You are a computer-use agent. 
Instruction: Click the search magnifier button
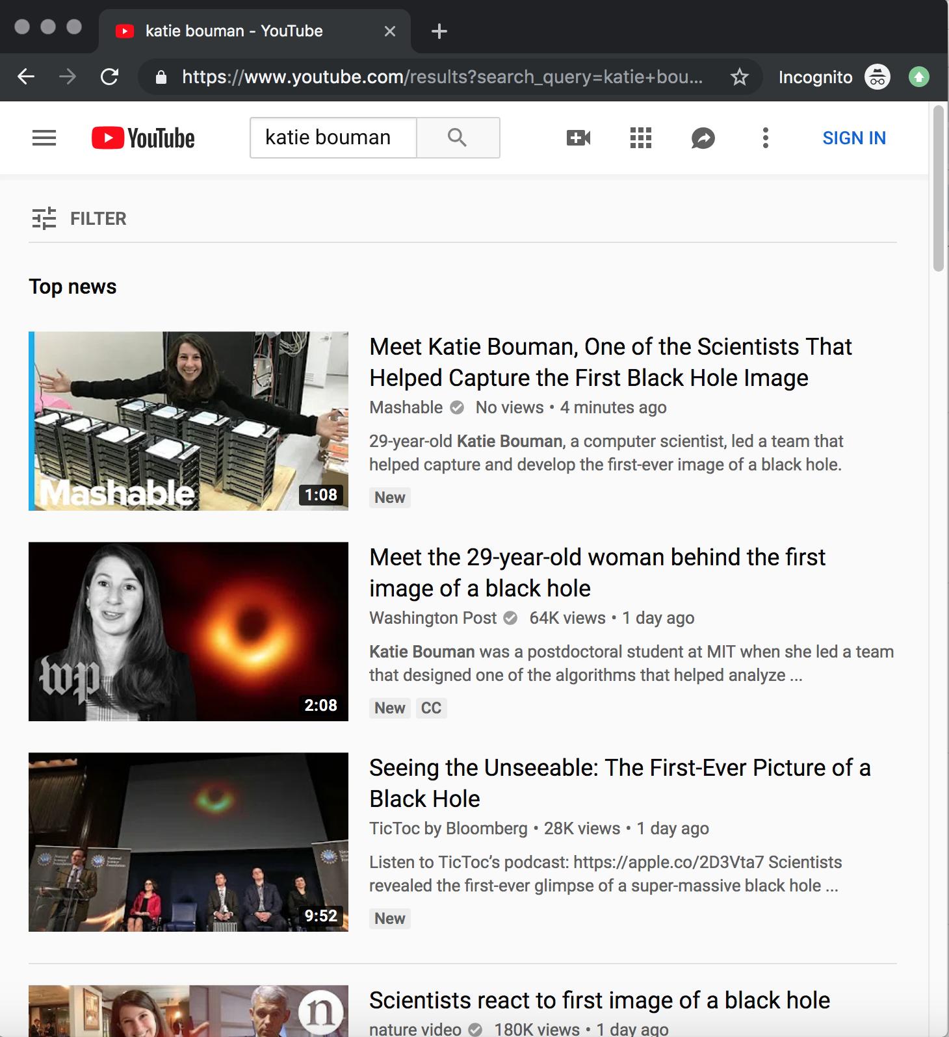pyautogui.click(x=458, y=138)
